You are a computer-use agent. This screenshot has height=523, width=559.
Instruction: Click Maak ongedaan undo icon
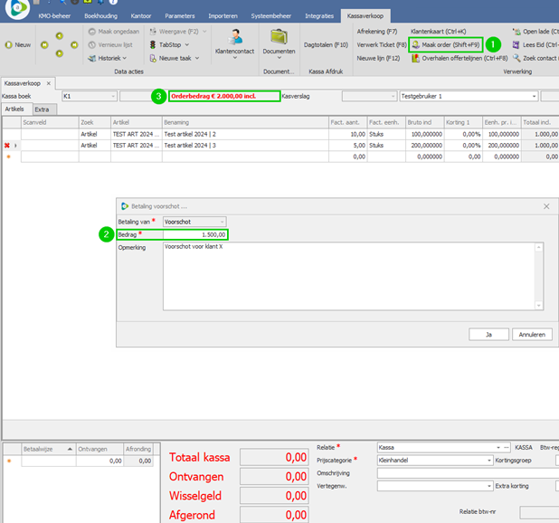91,32
